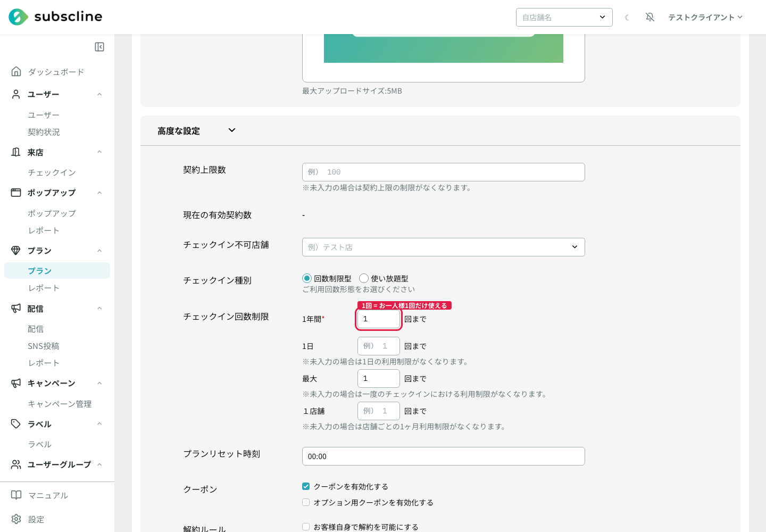
Task: Click the subscline logo icon
Action: (x=19, y=17)
